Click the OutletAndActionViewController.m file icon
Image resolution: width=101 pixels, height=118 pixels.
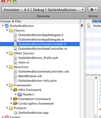[x=15, y=49]
